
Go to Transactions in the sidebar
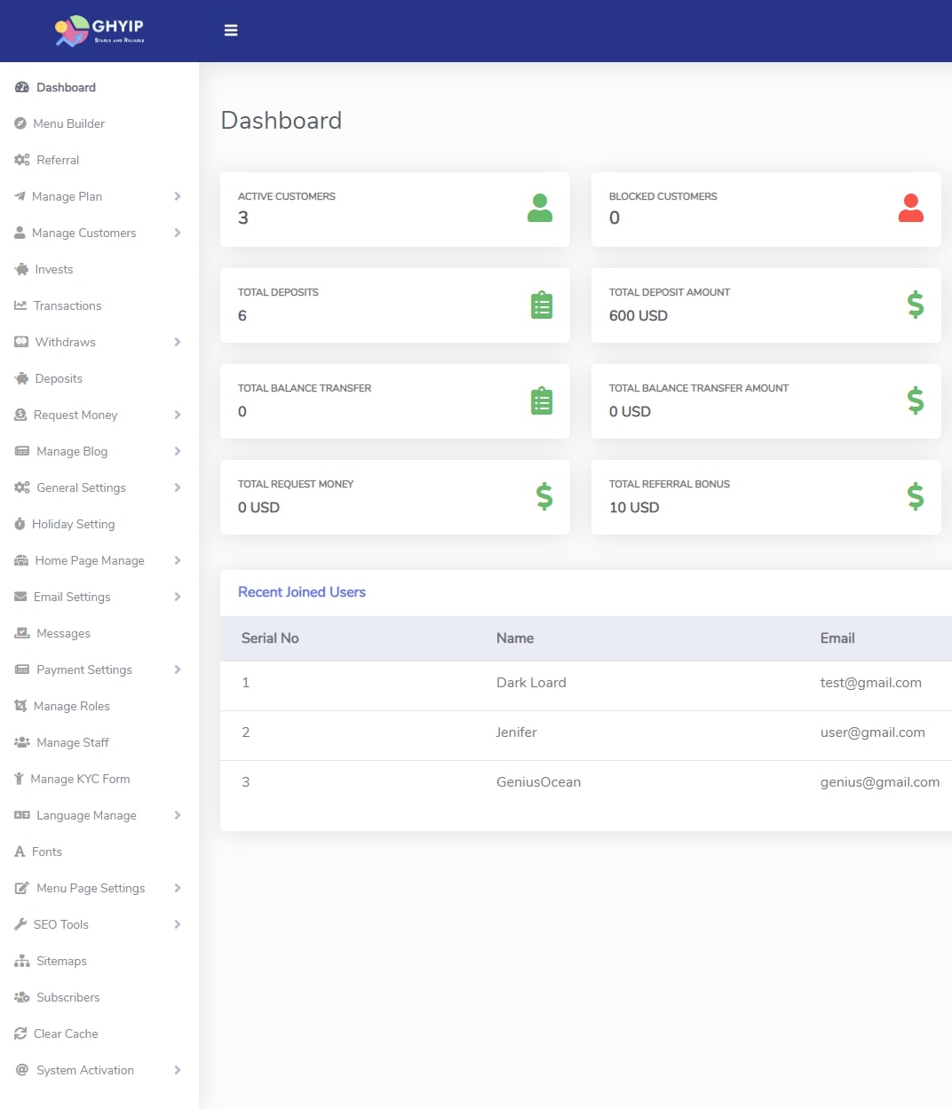click(67, 305)
